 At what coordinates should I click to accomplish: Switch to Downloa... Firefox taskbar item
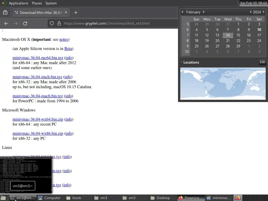[191, 198]
